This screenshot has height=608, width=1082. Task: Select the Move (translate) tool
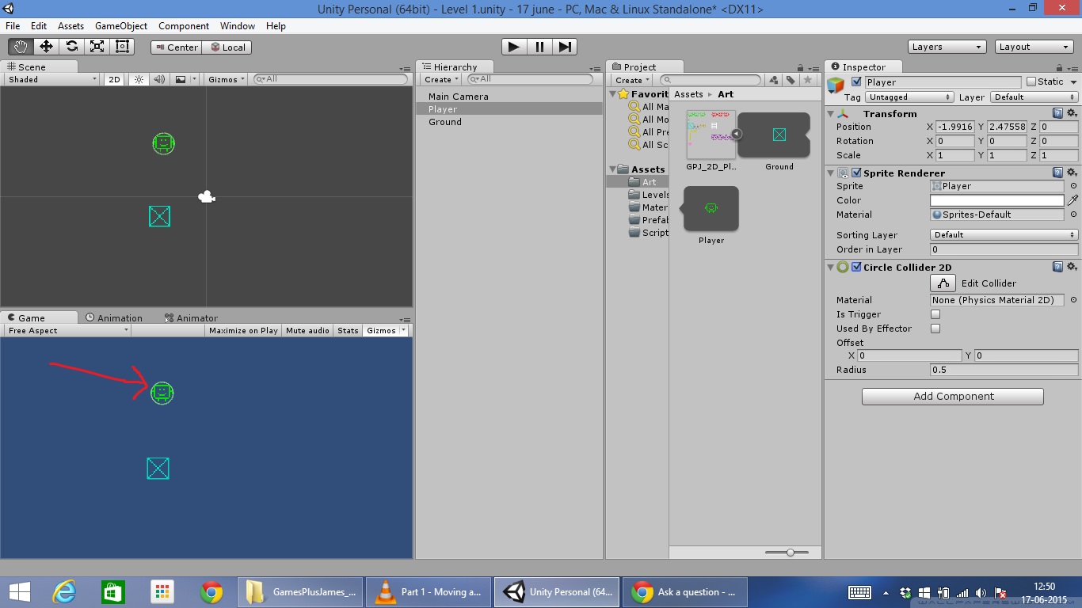pyautogui.click(x=46, y=47)
